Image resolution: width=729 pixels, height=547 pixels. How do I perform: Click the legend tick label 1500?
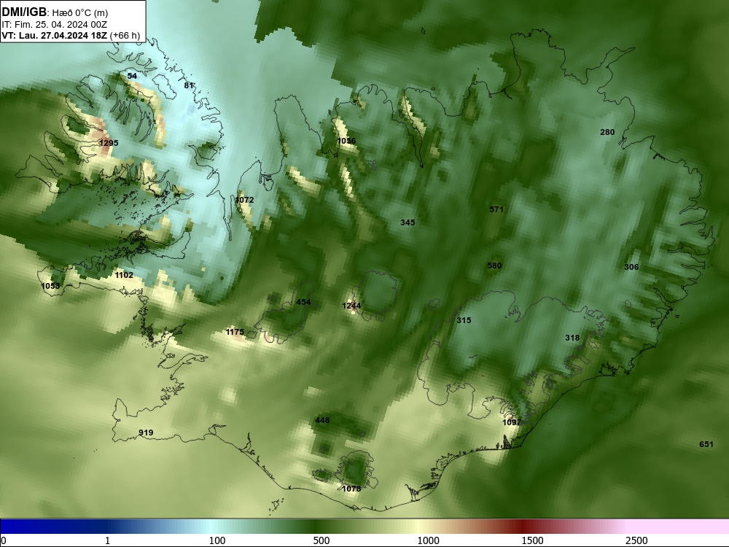[x=532, y=540]
